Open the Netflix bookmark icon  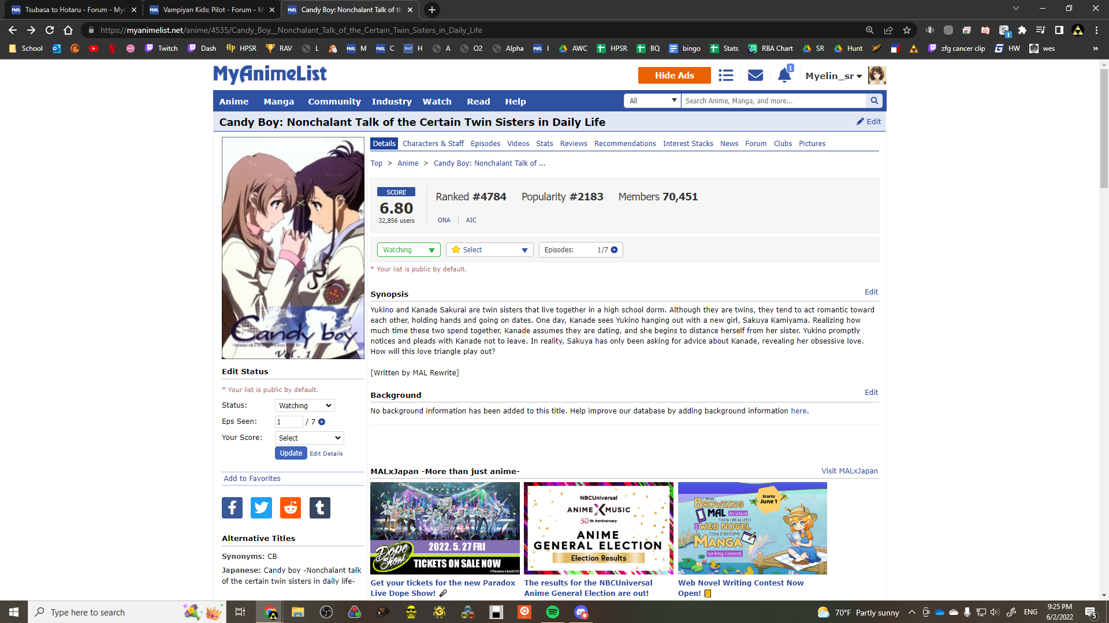[x=112, y=49]
